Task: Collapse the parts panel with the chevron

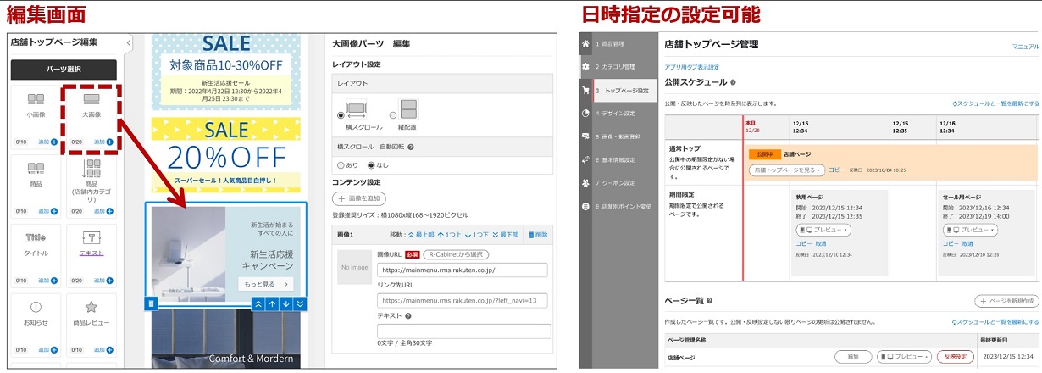Action: point(128,42)
